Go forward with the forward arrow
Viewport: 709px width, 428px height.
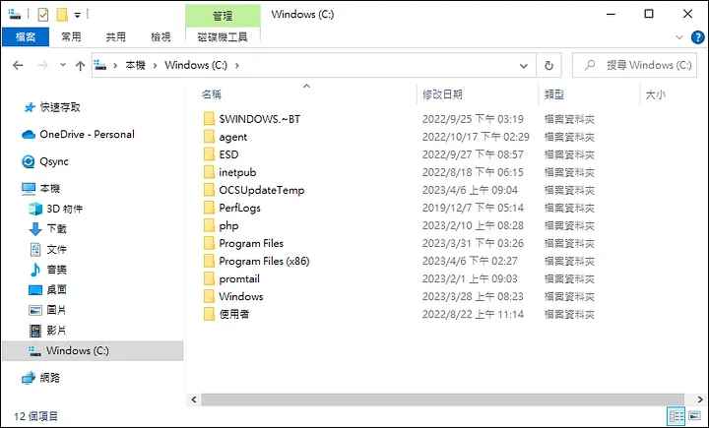(42, 66)
